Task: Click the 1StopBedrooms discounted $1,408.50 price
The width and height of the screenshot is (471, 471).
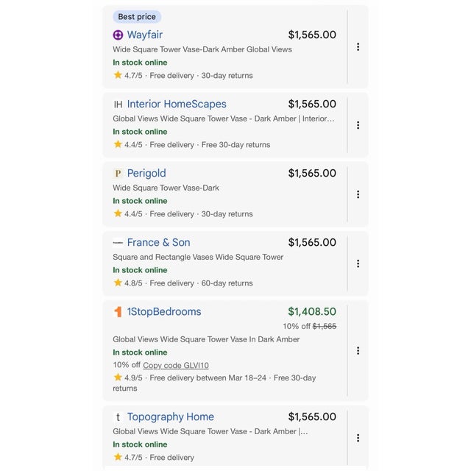Action: 312,311
